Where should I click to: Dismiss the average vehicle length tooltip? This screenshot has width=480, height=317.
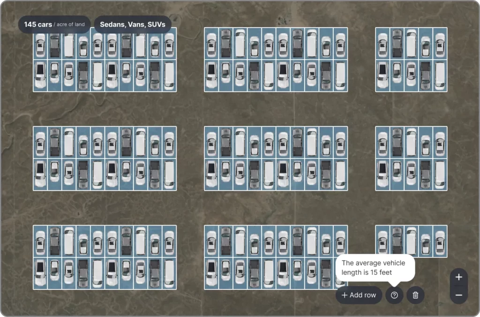(x=375, y=268)
